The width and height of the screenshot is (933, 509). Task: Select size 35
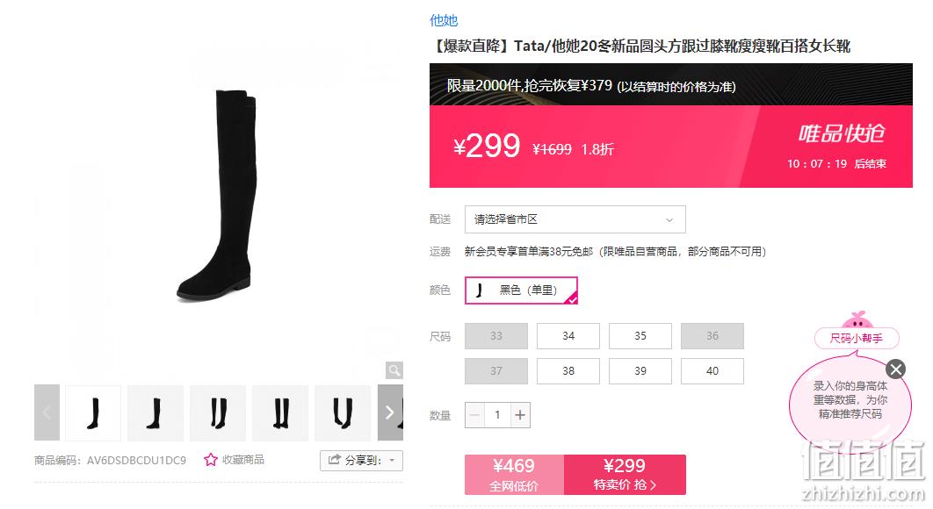click(x=640, y=336)
